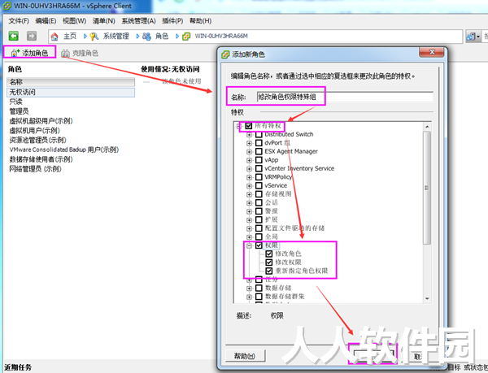Click 角色 breadcrumb link
The width and height of the screenshot is (488, 373).
point(162,37)
